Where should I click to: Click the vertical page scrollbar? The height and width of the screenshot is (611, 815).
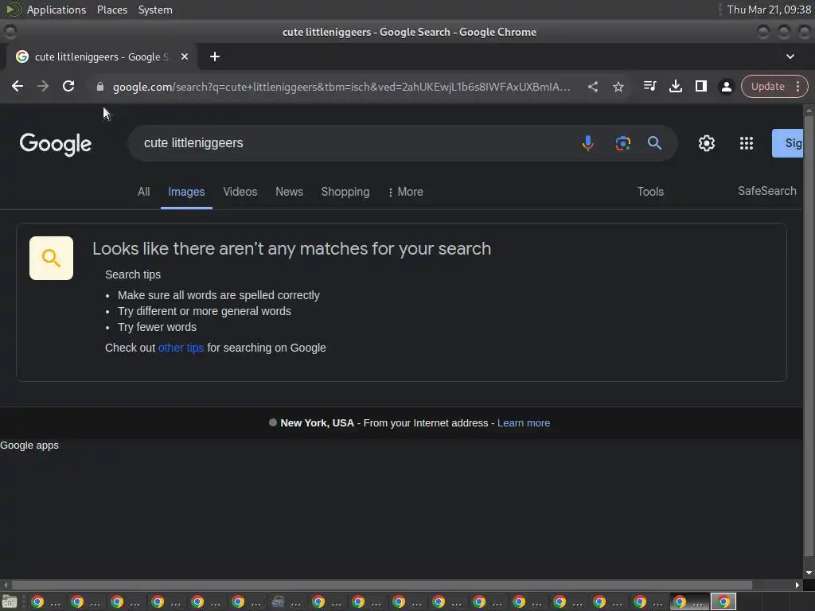(x=809, y=337)
